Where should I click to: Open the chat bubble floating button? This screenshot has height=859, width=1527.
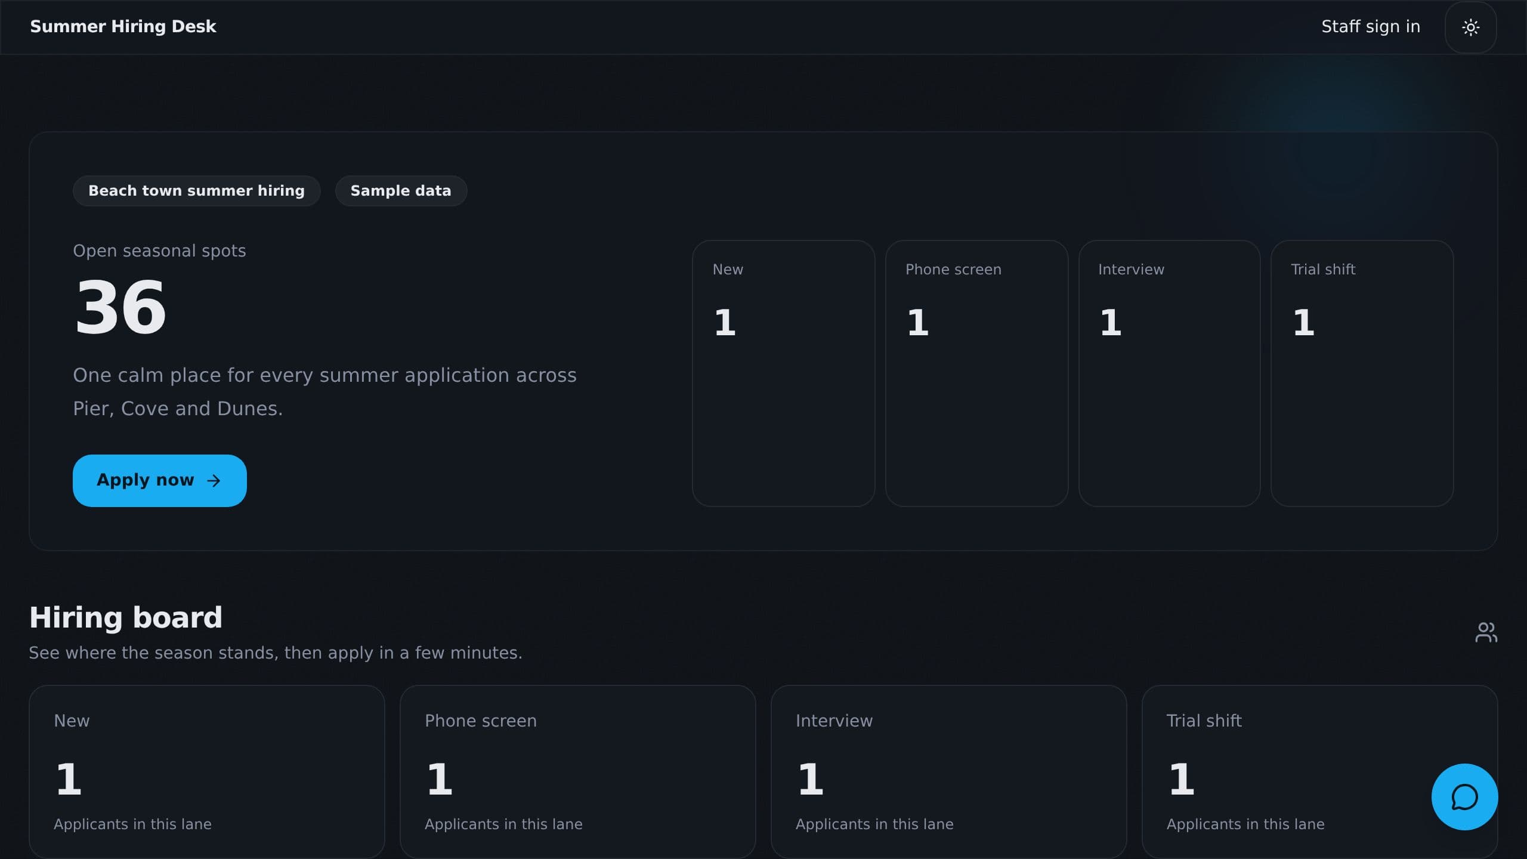1464,797
